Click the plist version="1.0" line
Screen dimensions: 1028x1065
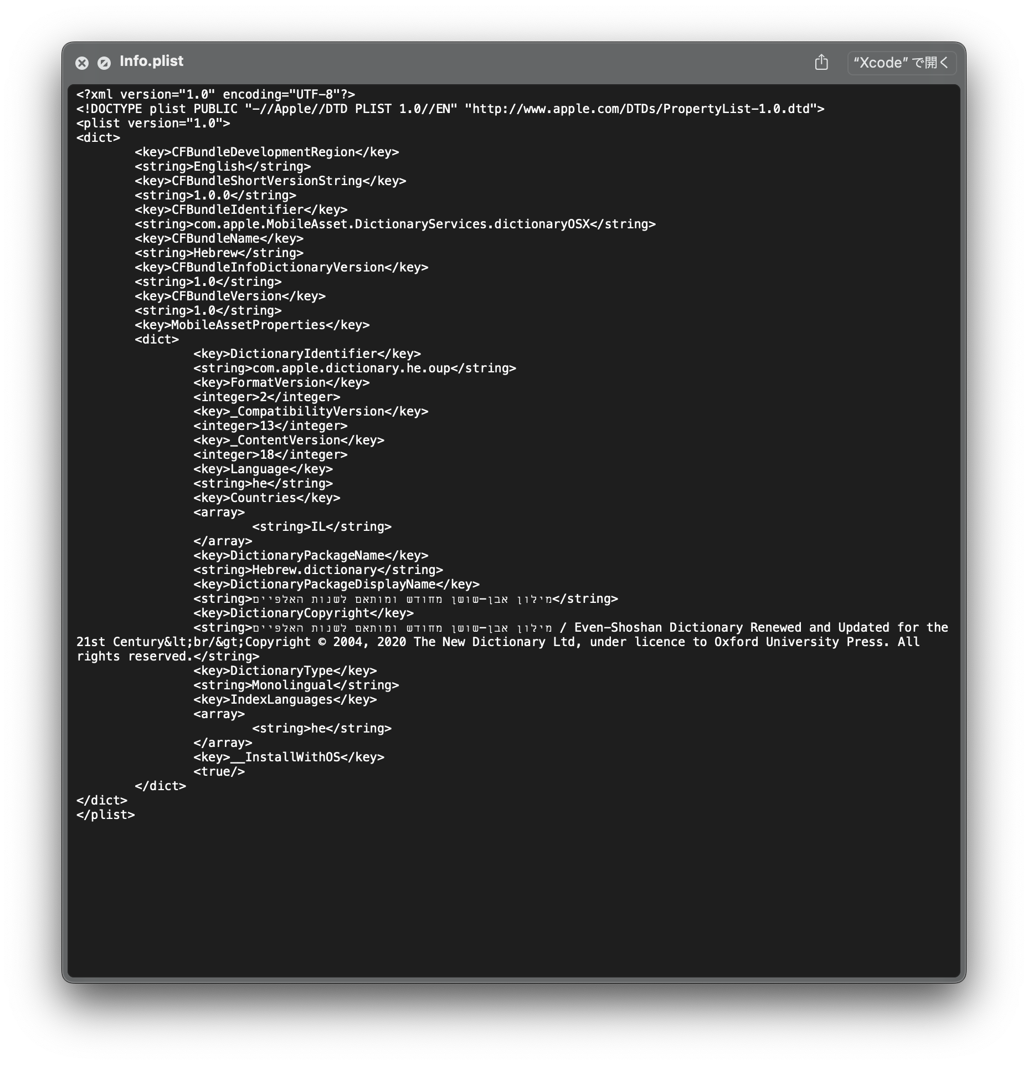[153, 123]
